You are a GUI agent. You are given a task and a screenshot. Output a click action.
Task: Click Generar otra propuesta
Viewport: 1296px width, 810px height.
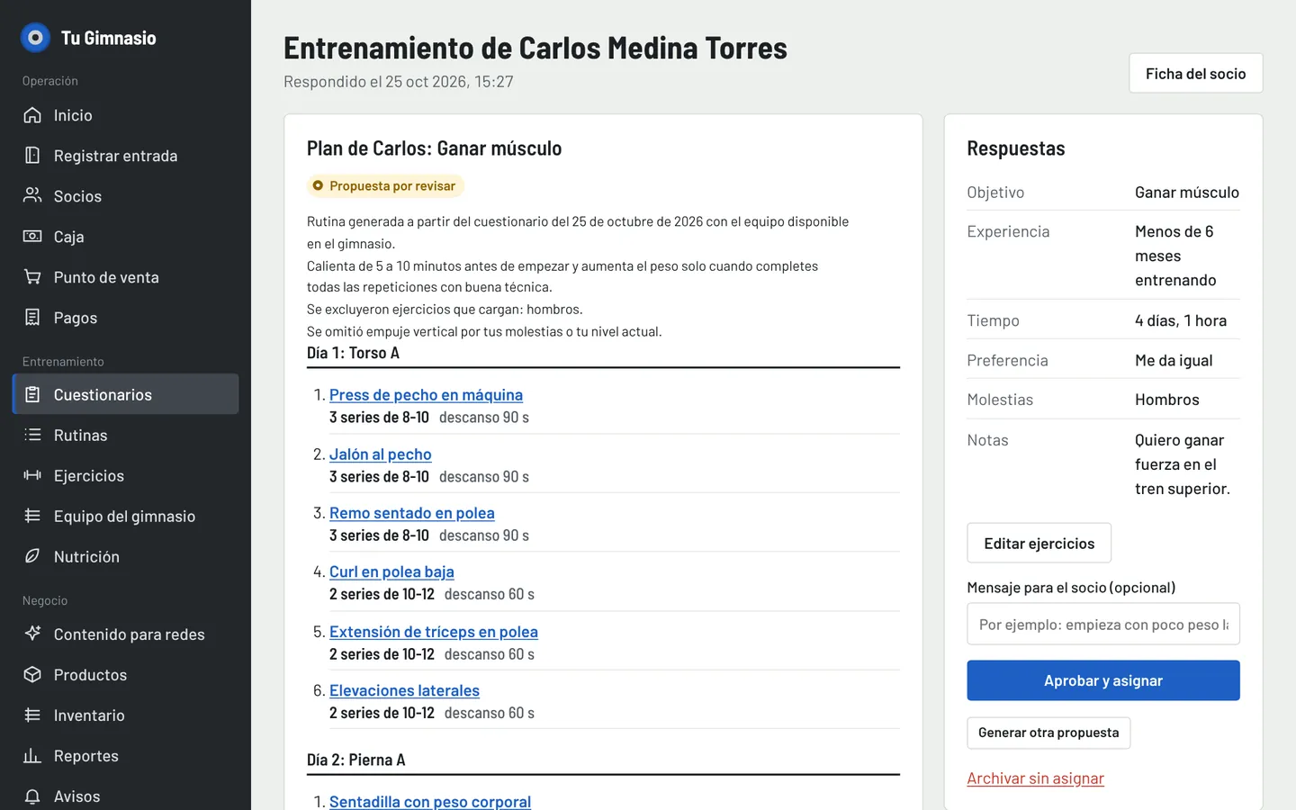tap(1048, 733)
